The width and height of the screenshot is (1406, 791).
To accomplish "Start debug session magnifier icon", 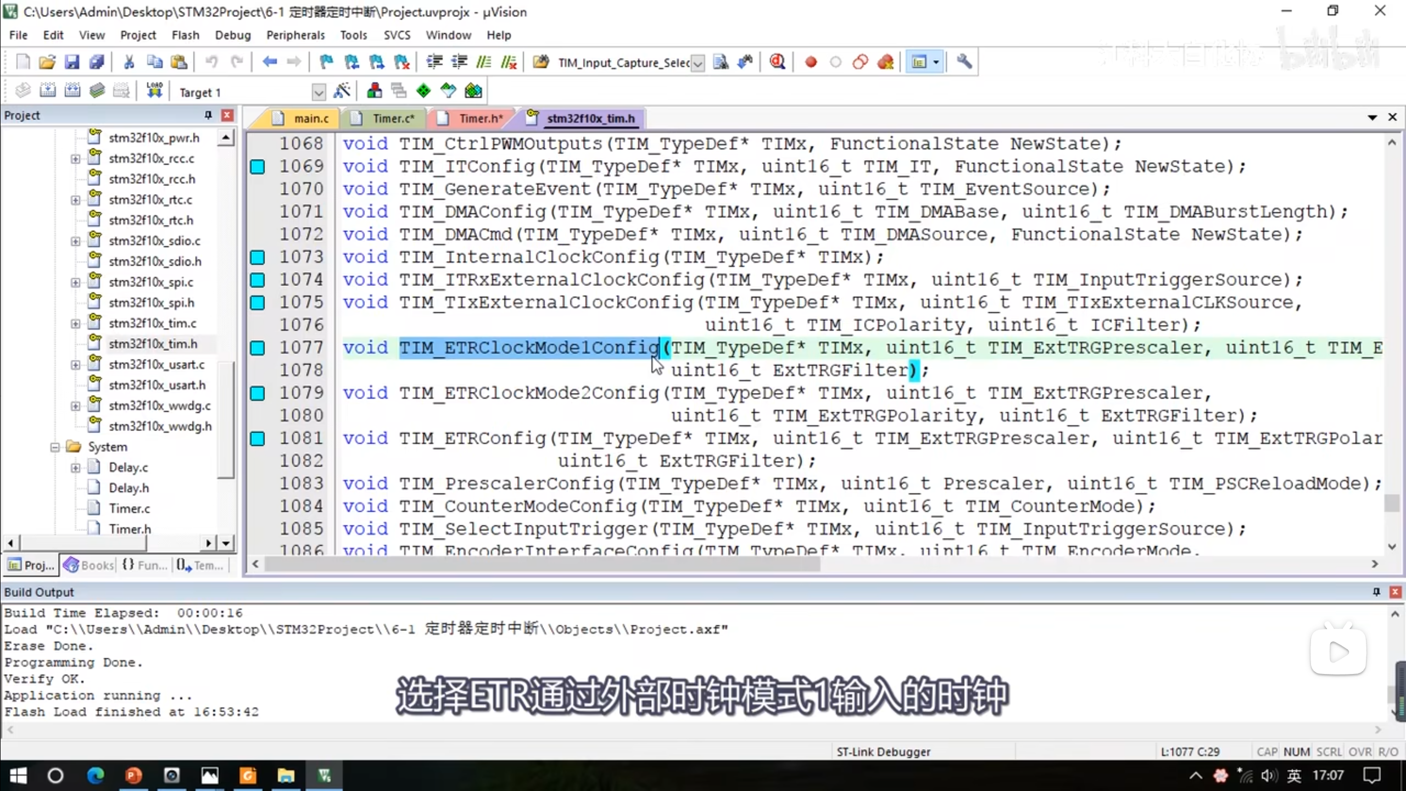I will (x=777, y=62).
